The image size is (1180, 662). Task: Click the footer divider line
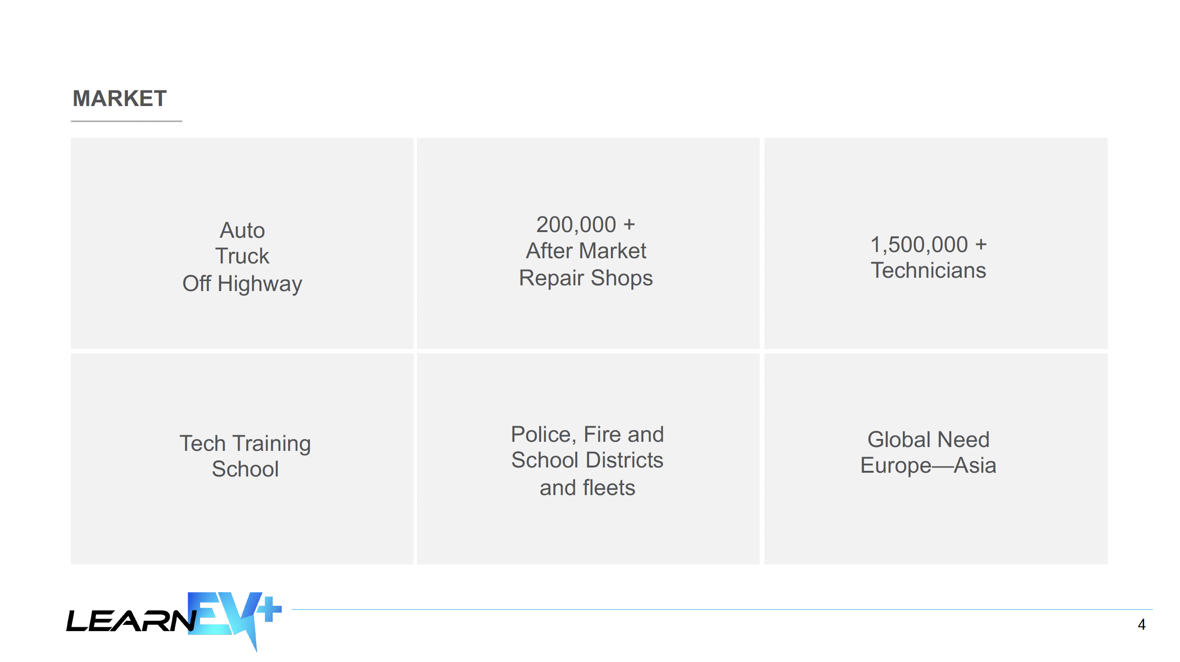click(x=722, y=609)
